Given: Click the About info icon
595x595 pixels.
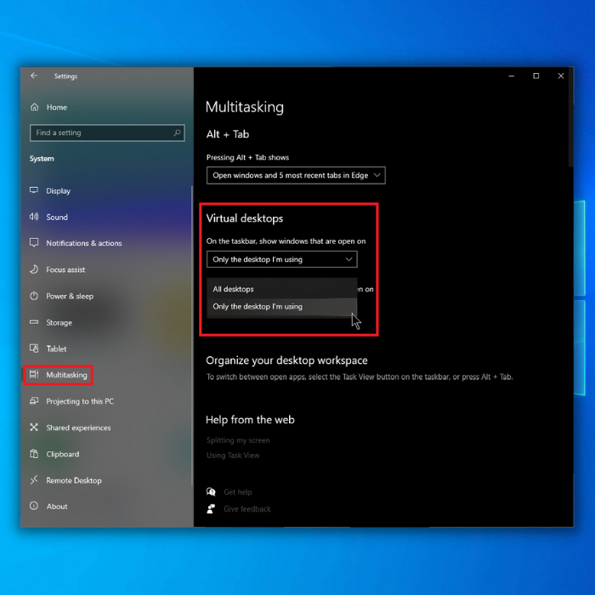Looking at the screenshot, I should [34, 506].
